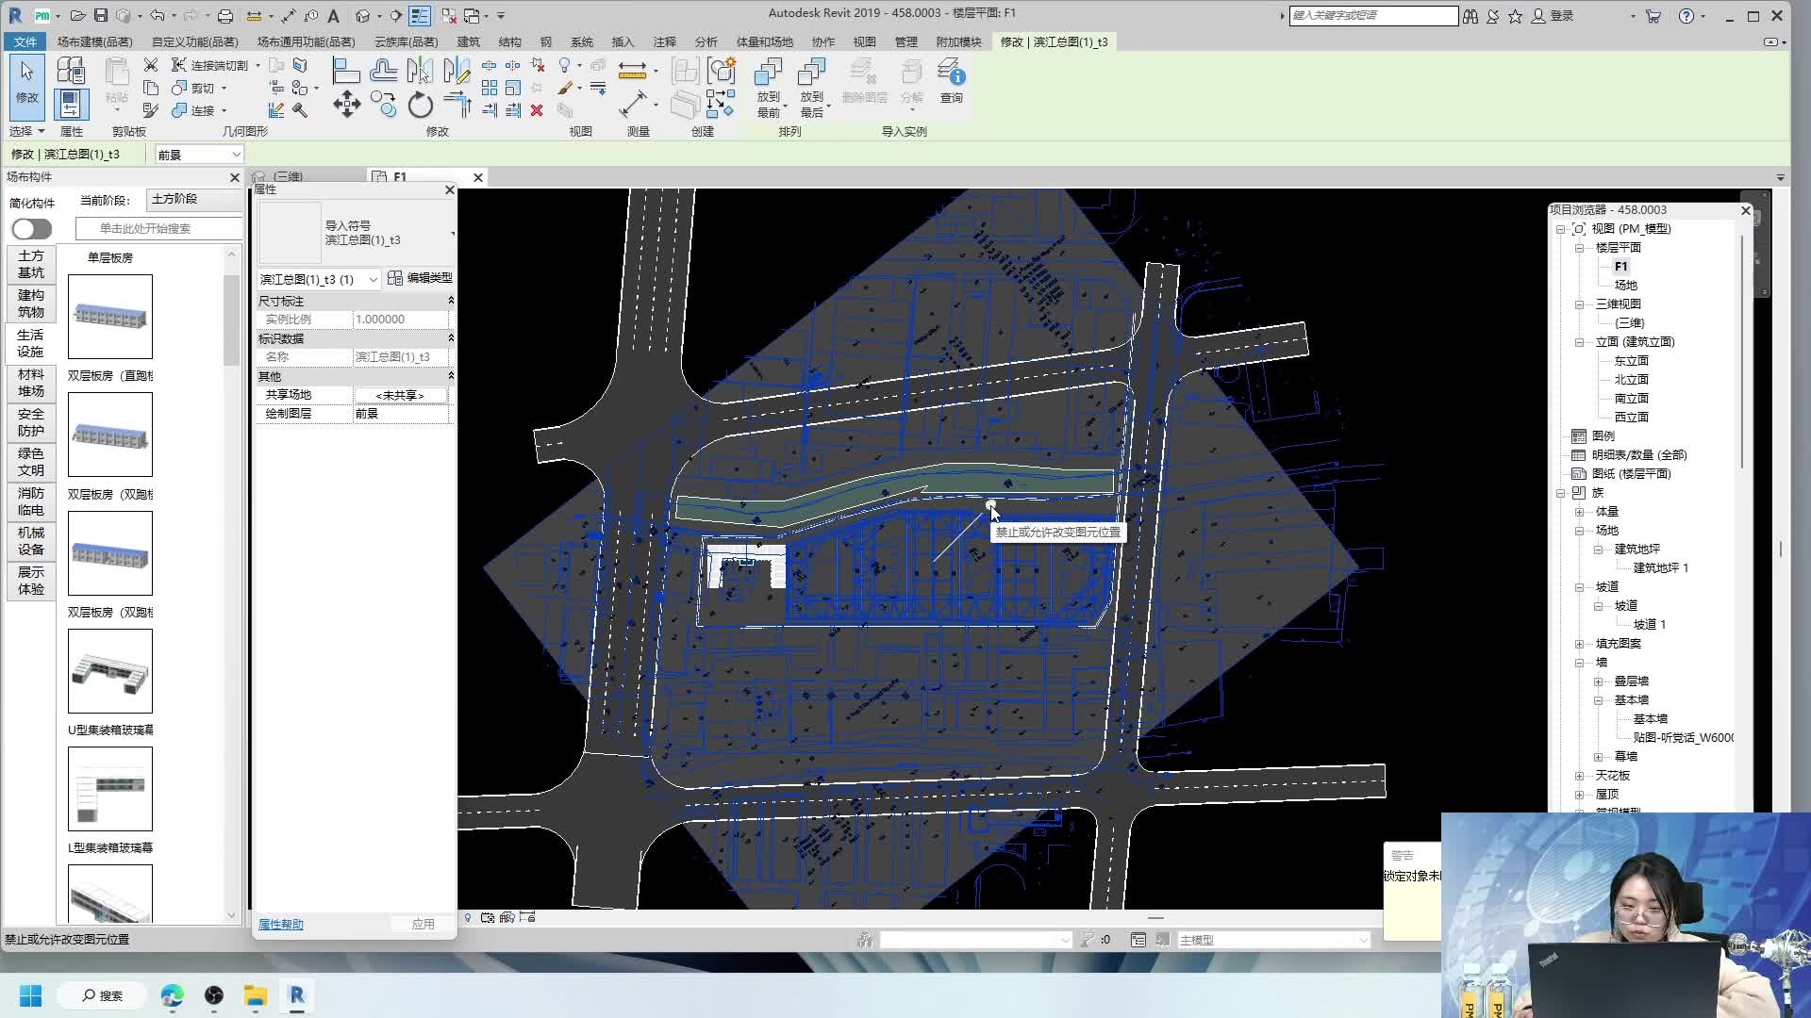Click the red Delete X icon
Image resolution: width=1811 pixels, height=1018 pixels.
(537, 110)
